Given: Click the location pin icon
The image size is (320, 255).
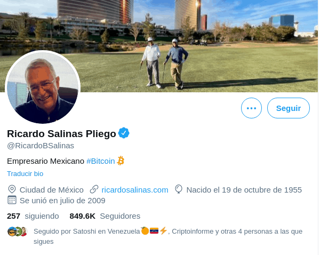Looking at the screenshot, I should point(12,189).
